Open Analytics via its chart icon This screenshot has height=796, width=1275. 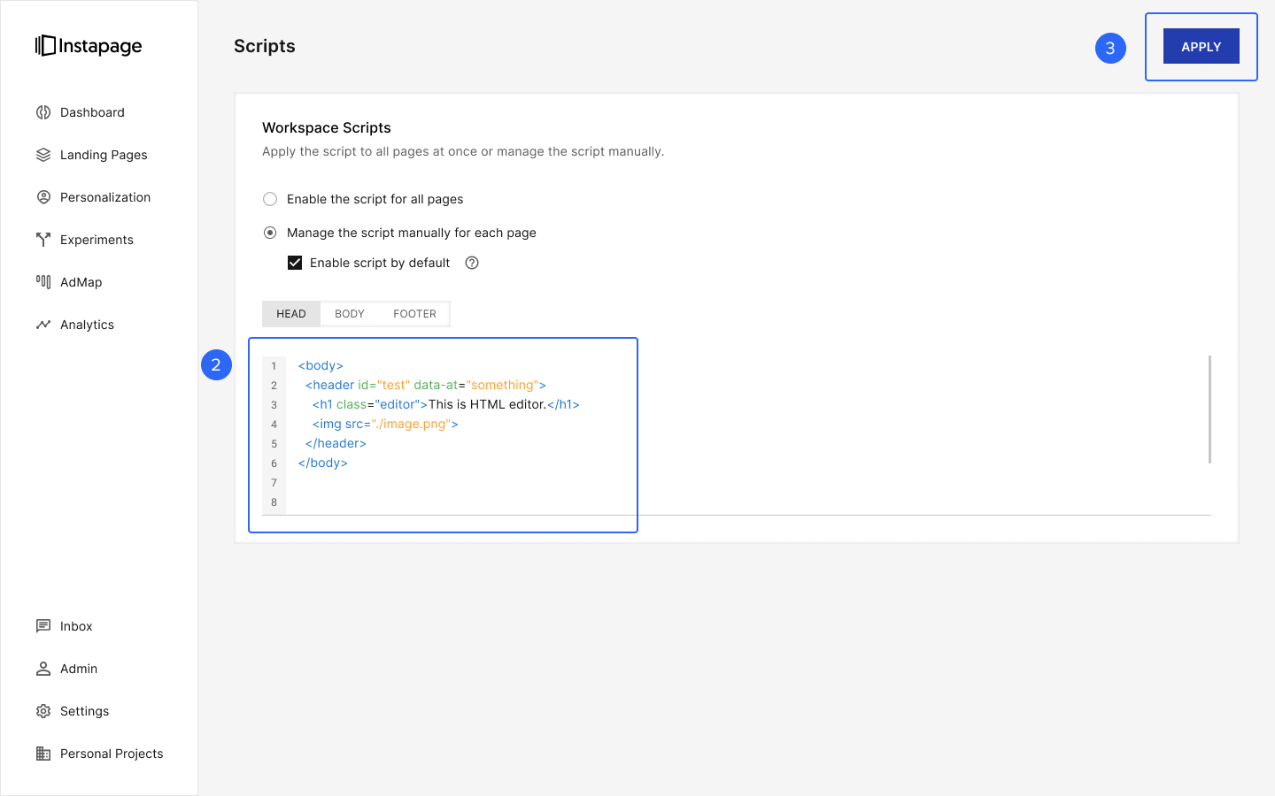pos(43,325)
